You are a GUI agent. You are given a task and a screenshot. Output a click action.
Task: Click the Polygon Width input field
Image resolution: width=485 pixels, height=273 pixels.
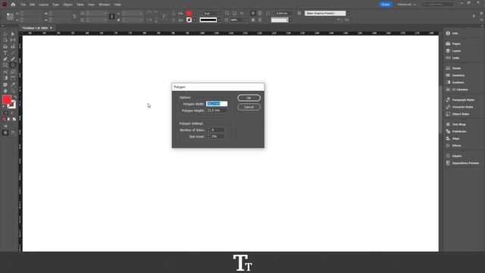tap(217, 104)
